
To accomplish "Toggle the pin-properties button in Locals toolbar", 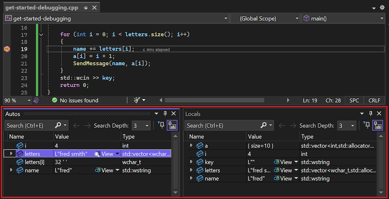I will pyautogui.click(x=368, y=126).
